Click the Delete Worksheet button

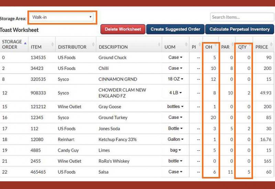pyautogui.click(x=123, y=29)
